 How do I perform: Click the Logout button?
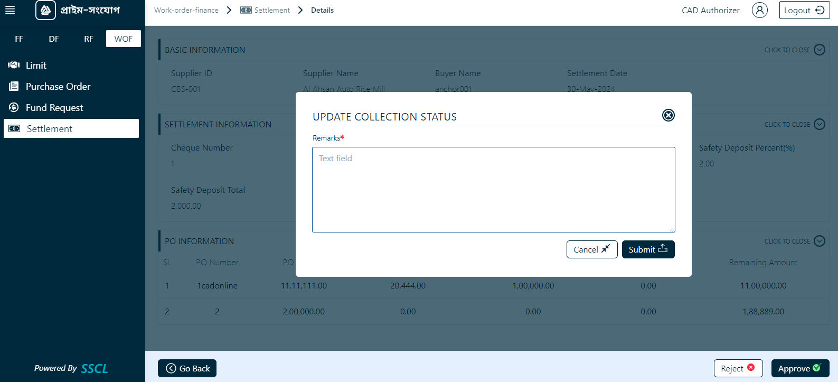[x=804, y=10]
